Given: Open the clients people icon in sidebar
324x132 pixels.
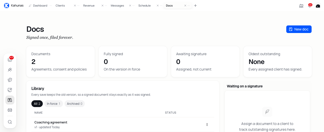Looking at the screenshot, I should pos(10,70).
